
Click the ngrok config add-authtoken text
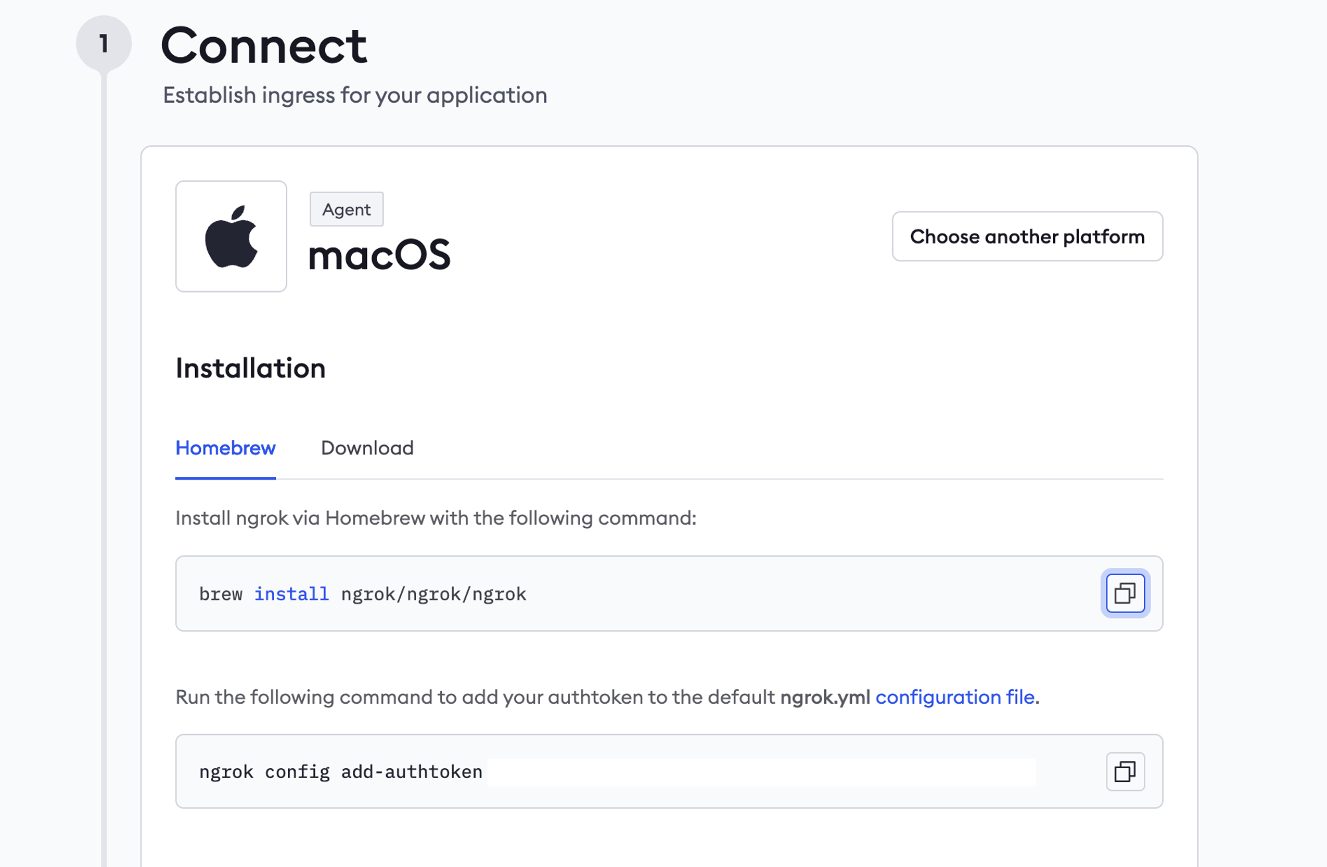[x=340, y=772]
